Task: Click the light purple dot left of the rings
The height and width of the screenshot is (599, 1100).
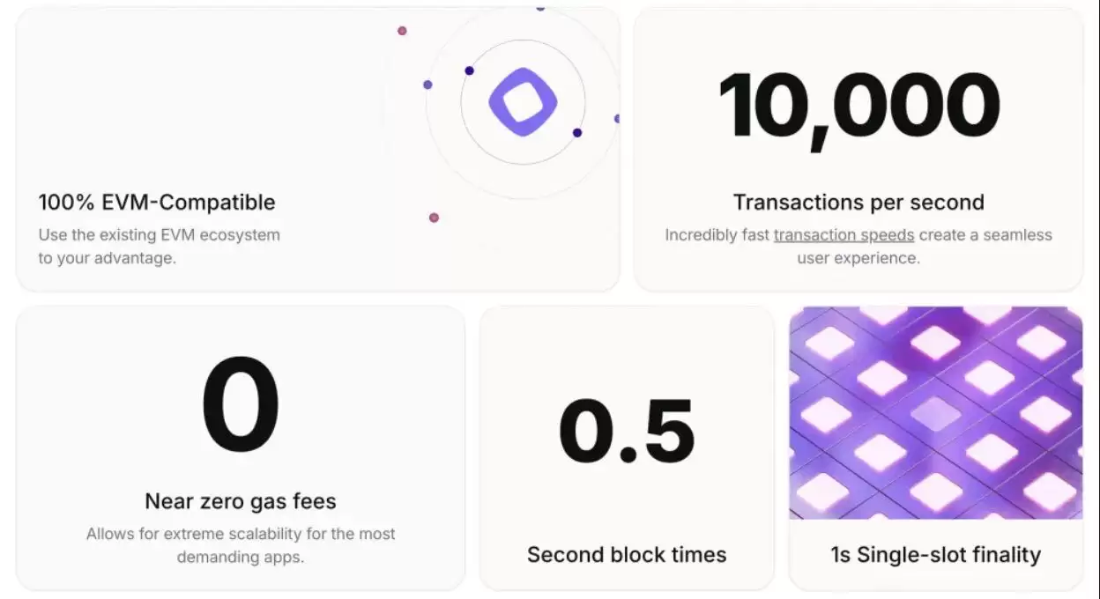Action: [x=427, y=85]
